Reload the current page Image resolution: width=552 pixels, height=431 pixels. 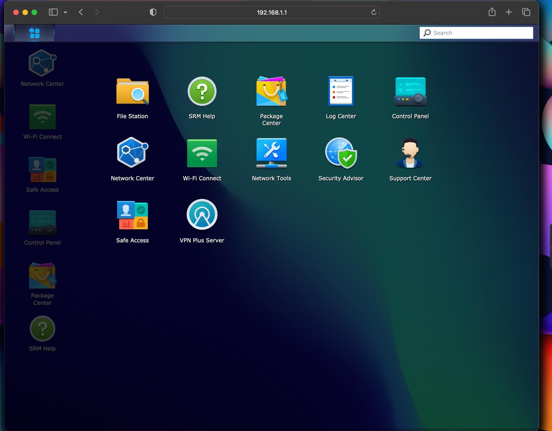point(373,12)
